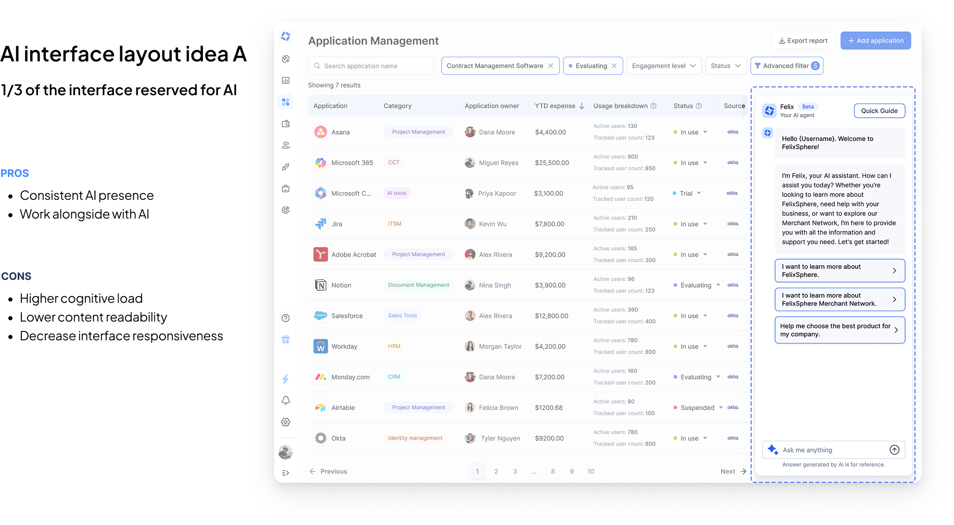Click Previous page link
The height and width of the screenshot is (525, 954).
click(328, 471)
